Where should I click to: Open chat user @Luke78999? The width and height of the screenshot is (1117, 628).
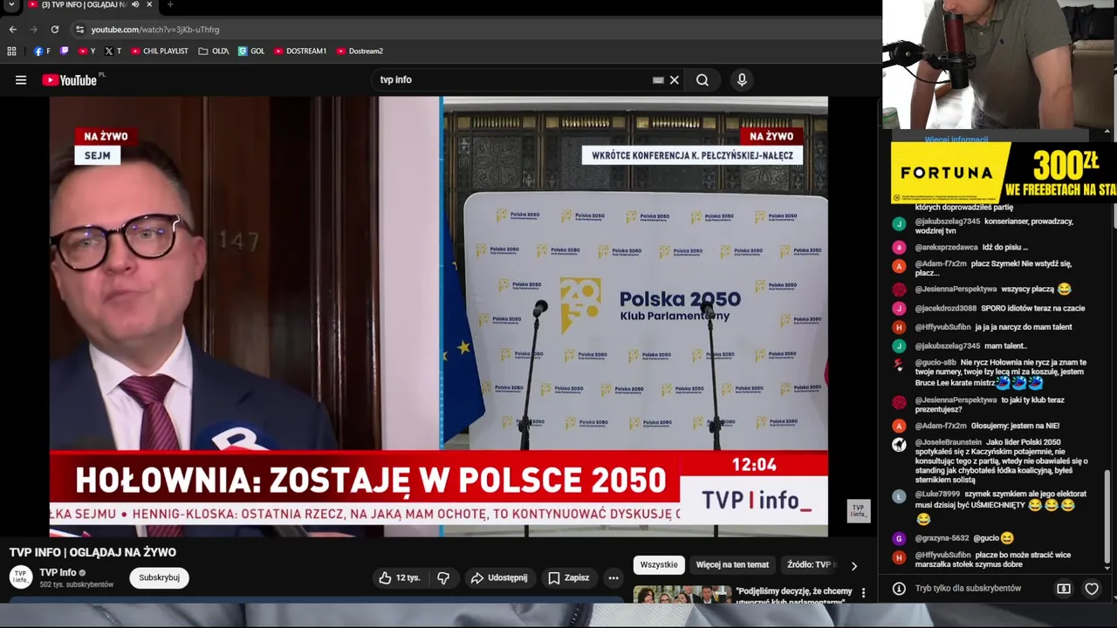tap(937, 494)
